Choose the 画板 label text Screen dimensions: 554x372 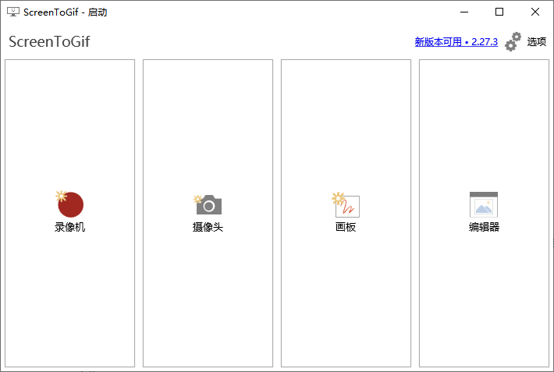click(x=346, y=228)
